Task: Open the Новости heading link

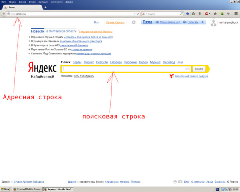Action: 38,31
